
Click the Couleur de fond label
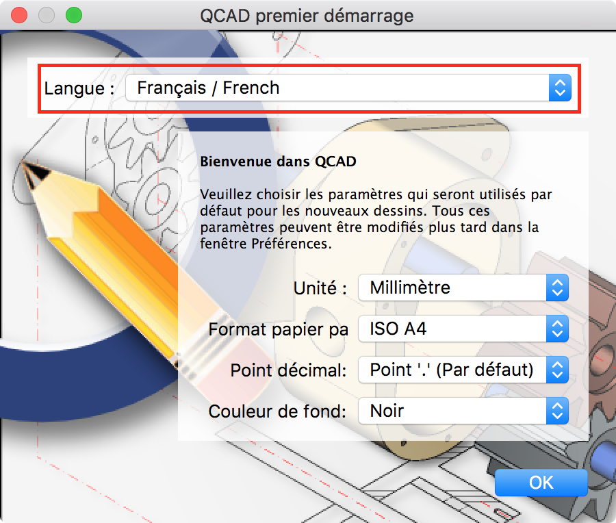click(x=278, y=411)
